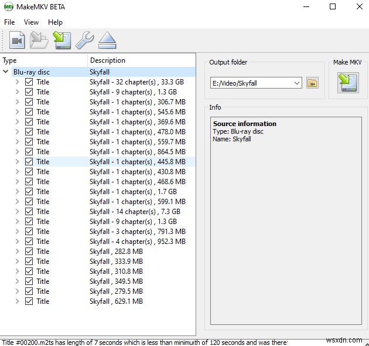Expand the 33.3 GB title node
The height and width of the screenshot is (346, 369).
tap(17, 82)
